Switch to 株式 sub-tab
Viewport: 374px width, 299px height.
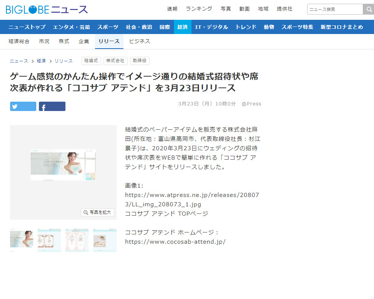pyautogui.click(x=64, y=41)
